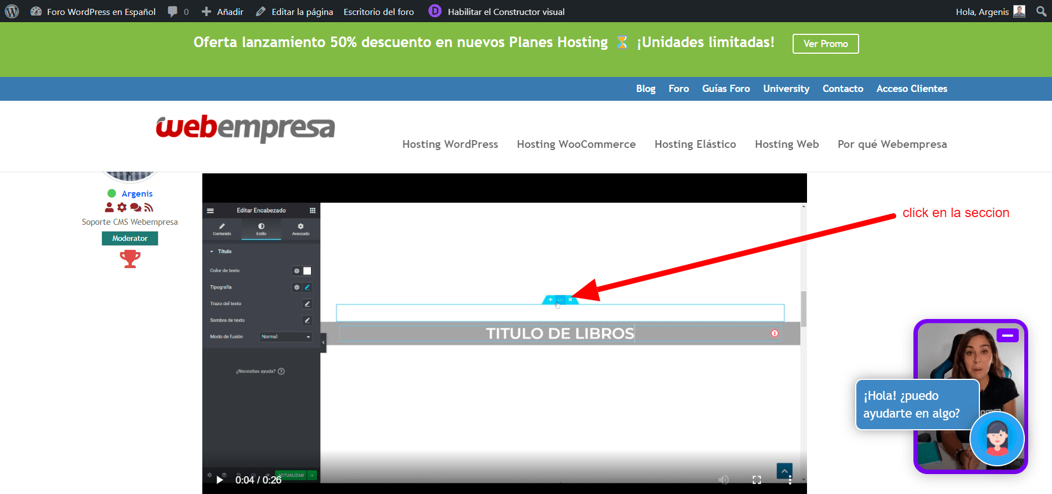The height and width of the screenshot is (494, 1052).
Task: Edit Trazo del texto pencil icon
Action: [x=307, y=304]
